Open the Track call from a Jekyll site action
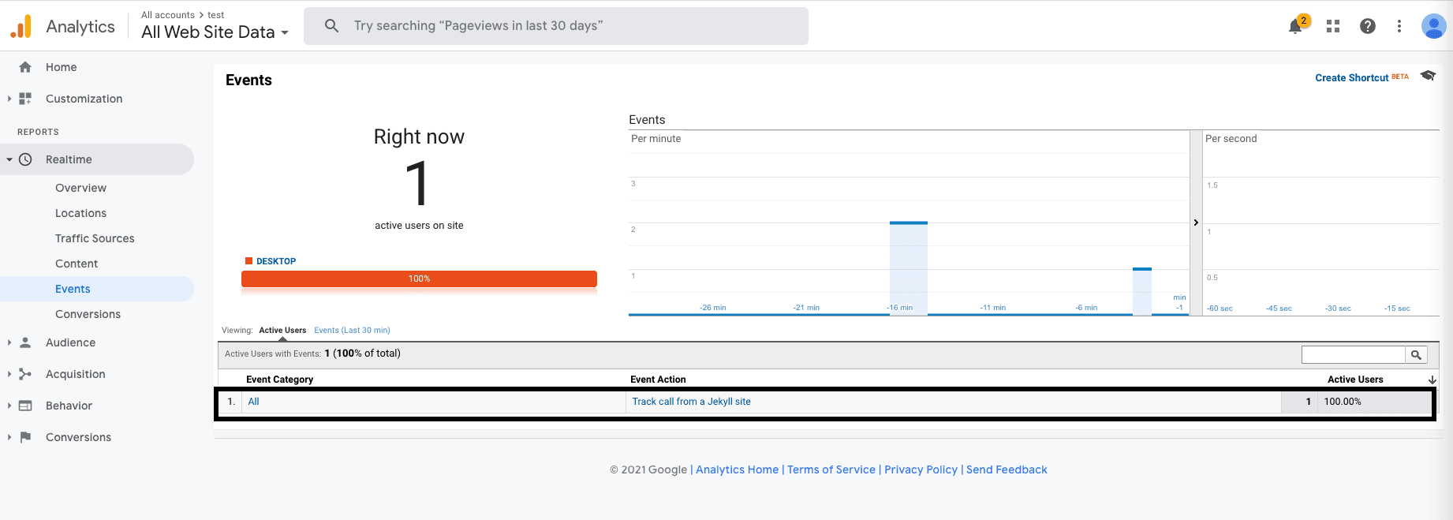This screenshot has height=520, width=1453. pyautogui.click(x=691, y=402)
